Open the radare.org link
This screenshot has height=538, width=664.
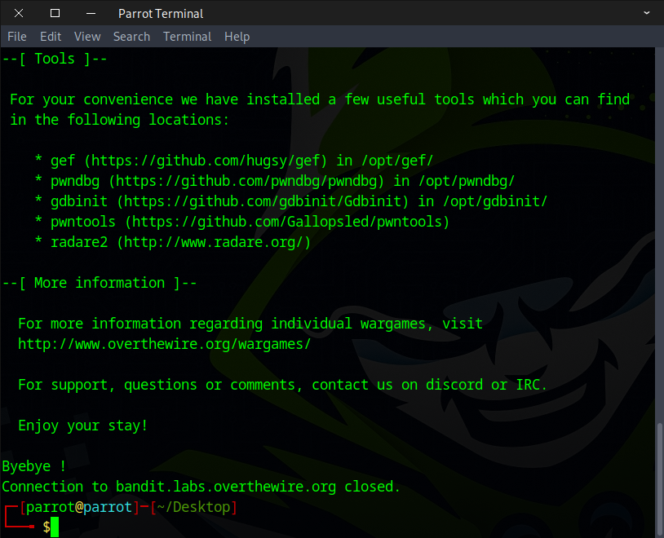click(213, 242)
